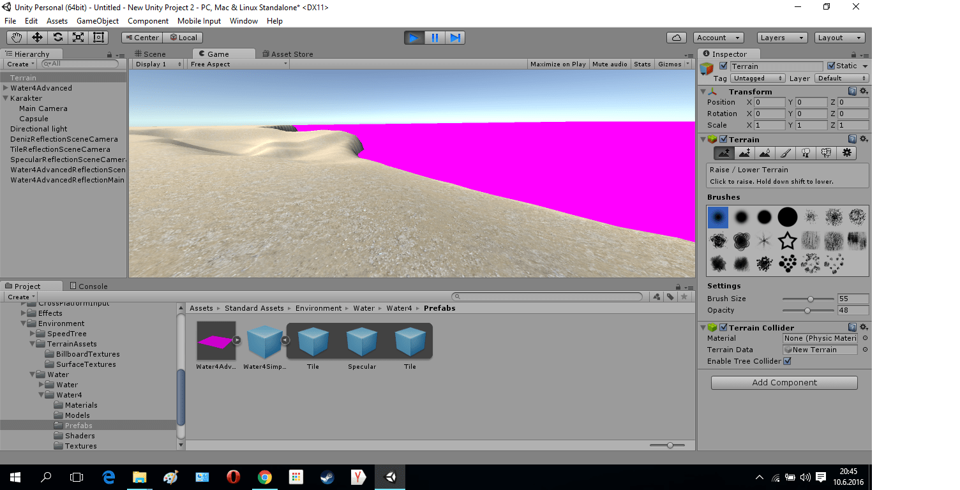Select the Paint Details terrain tool
This screenshot has height=490, width=960.
click(x=826, y=153)
